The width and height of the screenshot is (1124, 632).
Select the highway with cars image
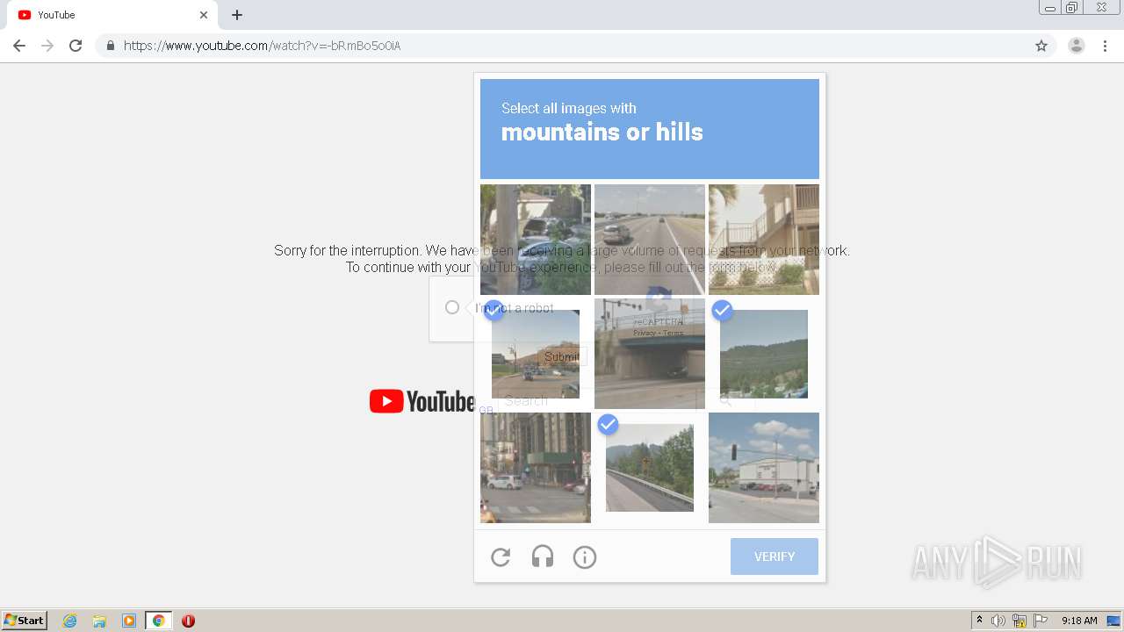coord(650,240)
